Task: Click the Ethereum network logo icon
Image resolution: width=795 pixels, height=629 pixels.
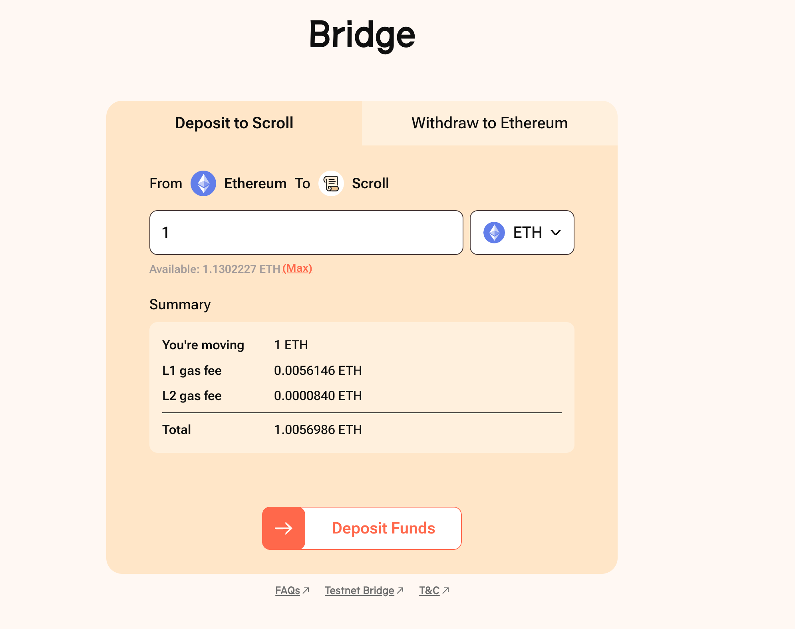Action: (203, 183)
